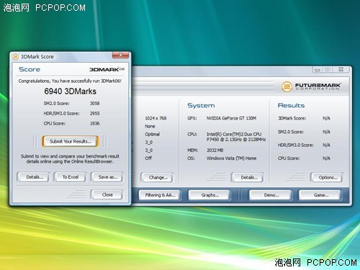Open the Change settings button
360x270 pixels.
click(157, 178)
